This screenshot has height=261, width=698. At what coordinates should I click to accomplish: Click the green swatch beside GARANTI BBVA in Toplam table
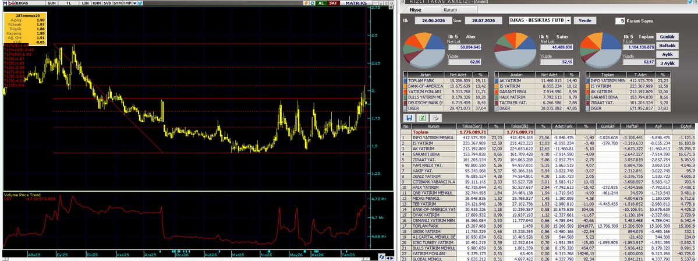tap(587, 97)
